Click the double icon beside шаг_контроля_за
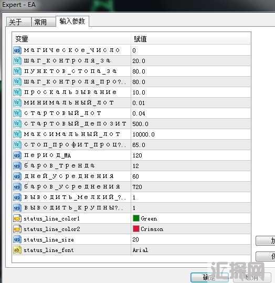275x283 pixels. tap(17, 61)
